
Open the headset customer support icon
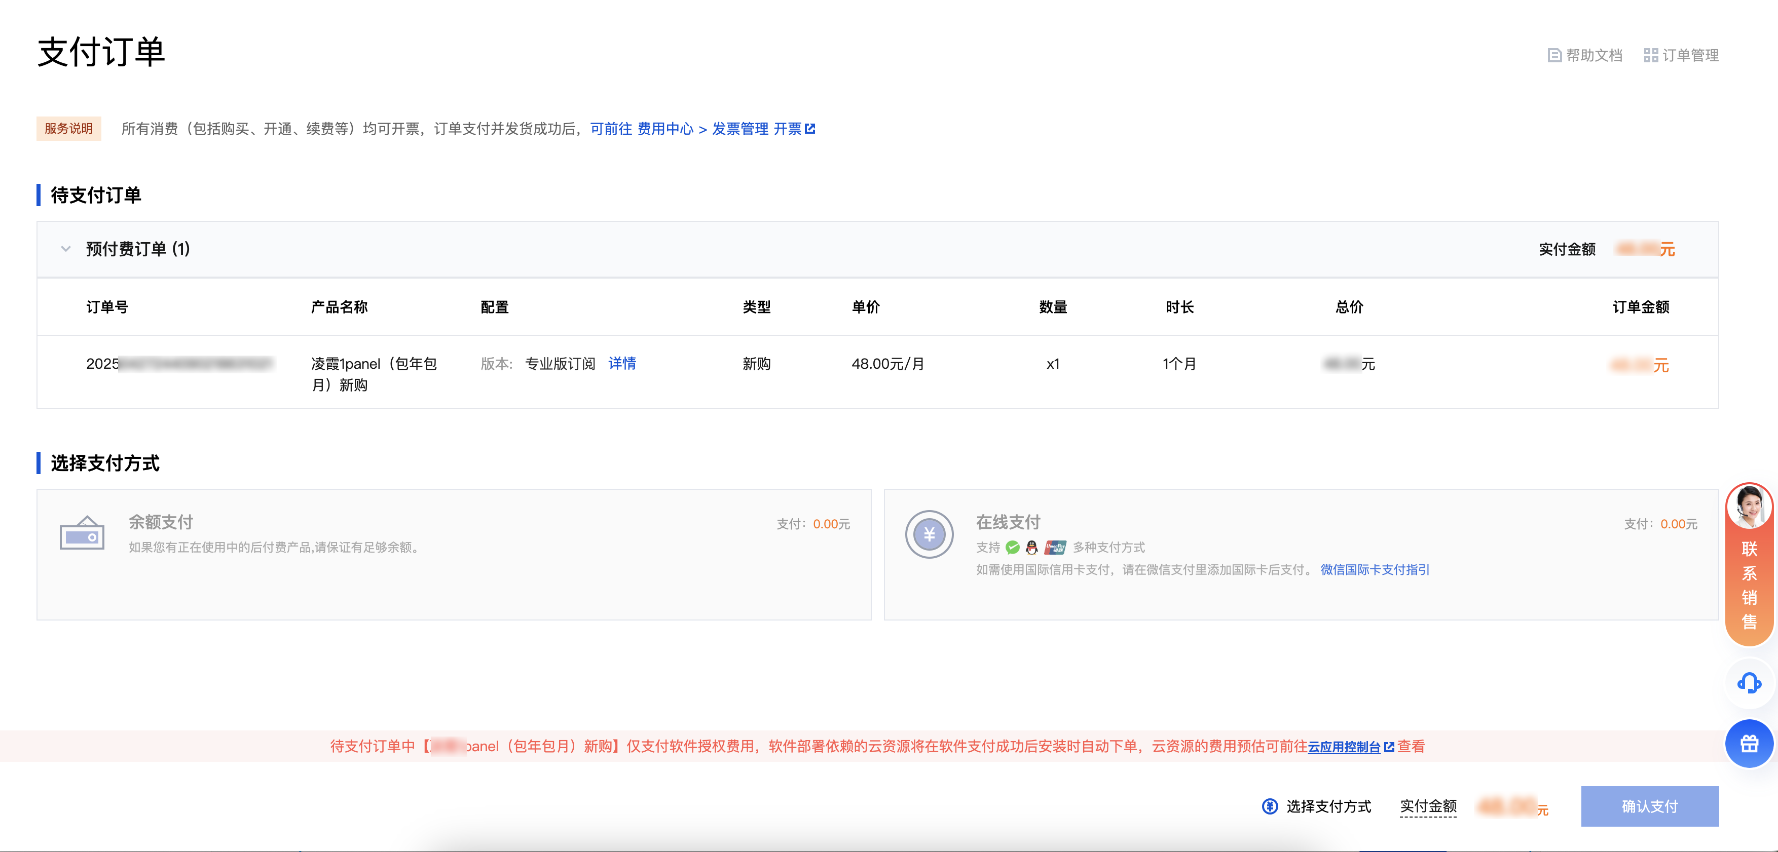click(x=1749, y=684)
